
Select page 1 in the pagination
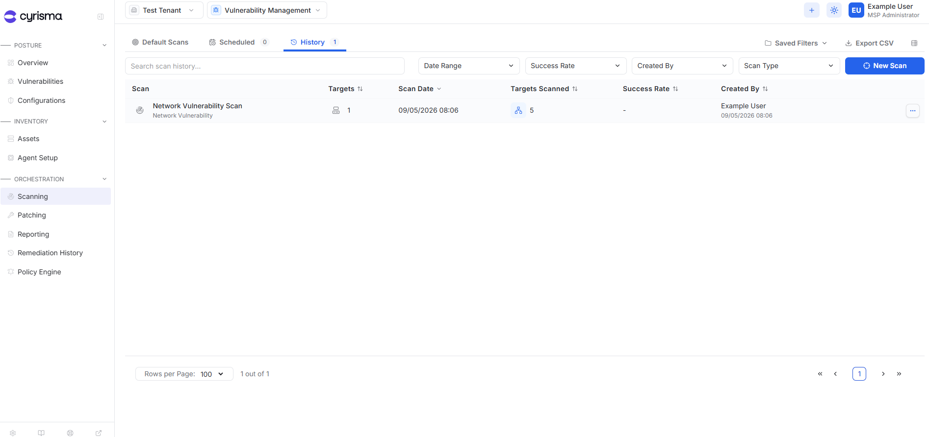pos(859,374)
